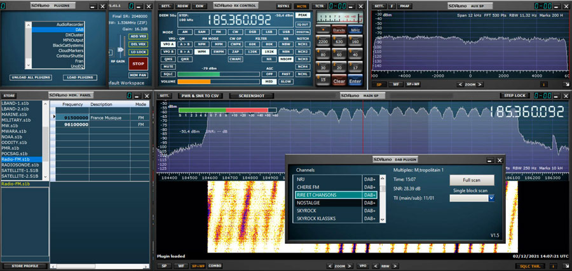The width and height of the screenshot is (572, 271).
Task: Enable the LO LOCK toggle
Action: [x=139, y=52]
